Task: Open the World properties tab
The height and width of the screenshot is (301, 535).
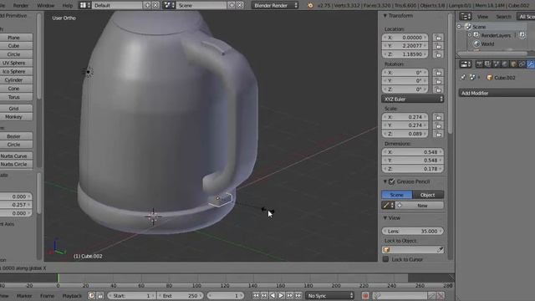Action: (x=505, y=64)
